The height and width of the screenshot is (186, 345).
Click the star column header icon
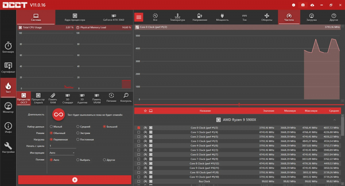(x=145, y=111)
